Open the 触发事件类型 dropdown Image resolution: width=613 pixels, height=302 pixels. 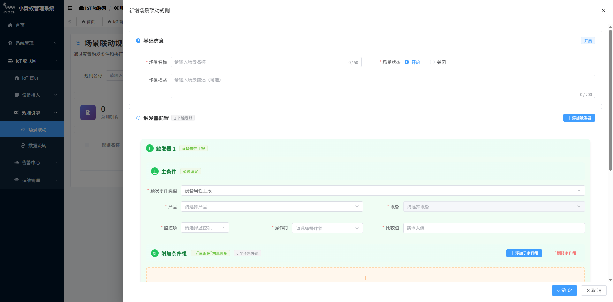click(x=383, y=190)
